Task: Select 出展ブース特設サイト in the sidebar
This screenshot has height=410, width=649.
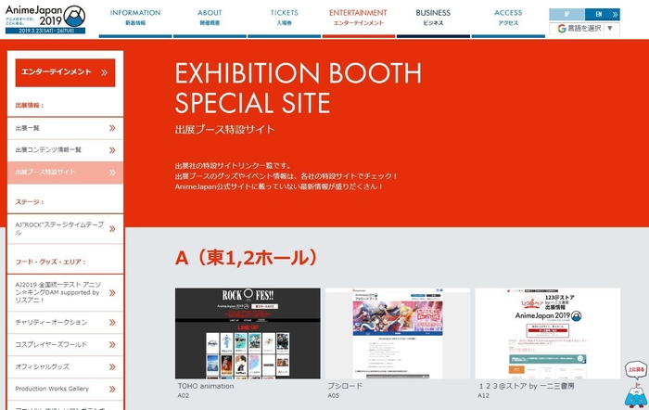Action: [x=66, y=173]
